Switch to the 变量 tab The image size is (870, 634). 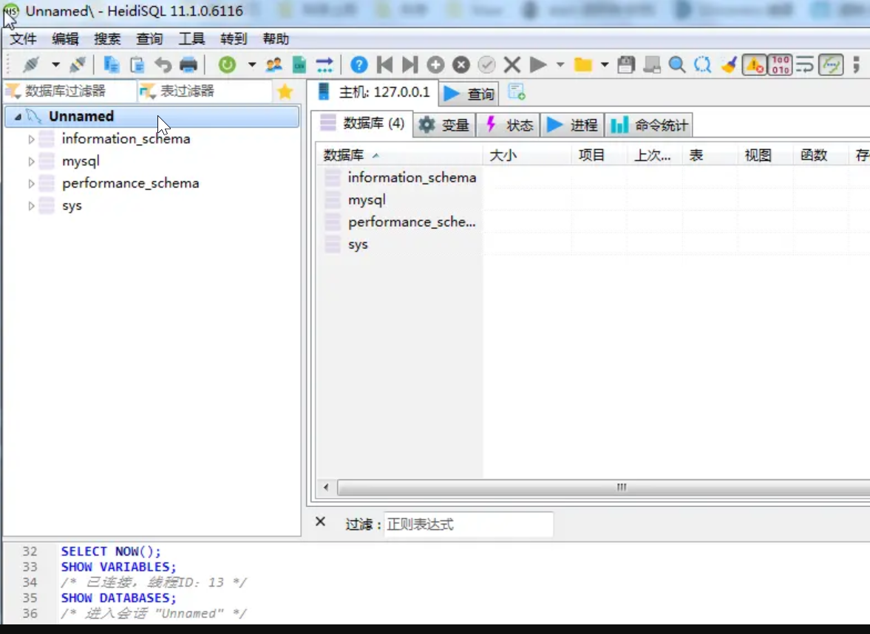444,125
